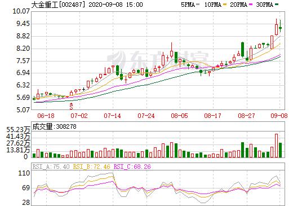Image resolution: width=293 pixels, height=206 pixels.
Task: Click the last green volume bar on 09-08
Action: tap(280, 150)
